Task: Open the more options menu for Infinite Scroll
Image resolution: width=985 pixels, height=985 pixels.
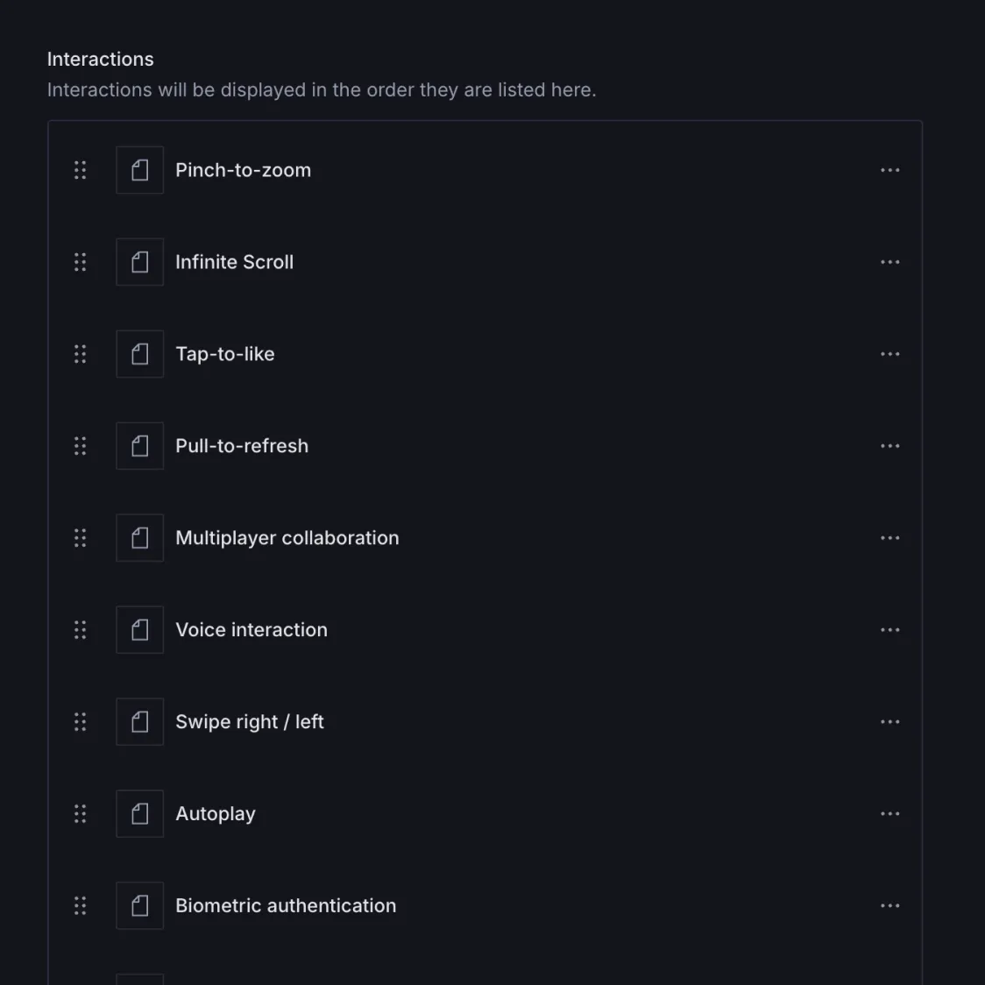Action: pyautogui.click(x=889, y=262)
